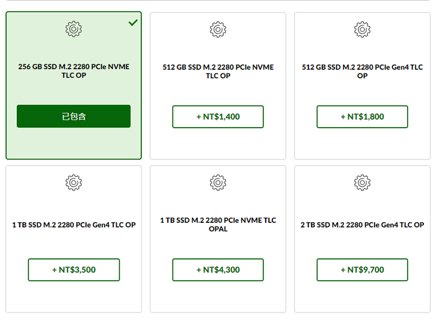
Task: Click gear icon on 512 GB Gen4 card
Action: [362, 30]
